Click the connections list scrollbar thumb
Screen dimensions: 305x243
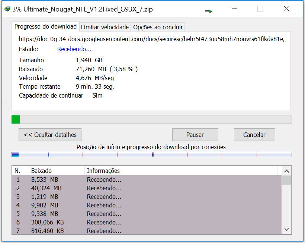(286, 180)
